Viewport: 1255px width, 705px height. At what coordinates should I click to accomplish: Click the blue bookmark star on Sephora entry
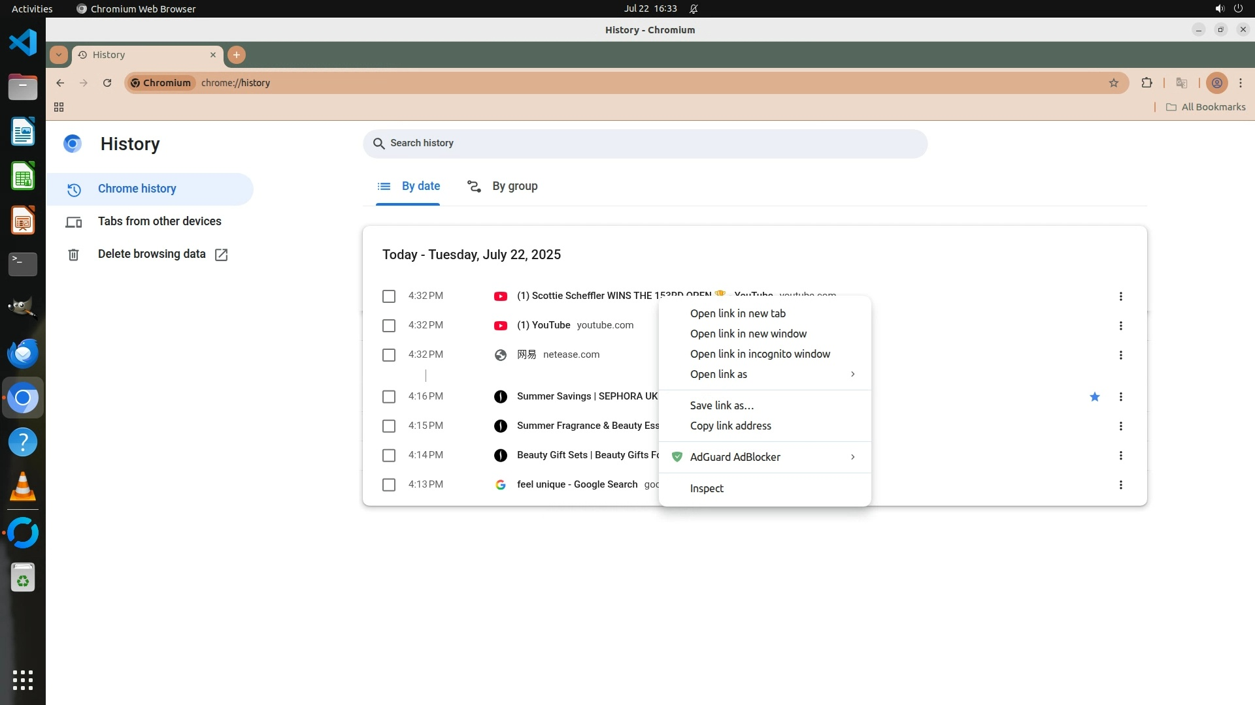coord(1095,397)
